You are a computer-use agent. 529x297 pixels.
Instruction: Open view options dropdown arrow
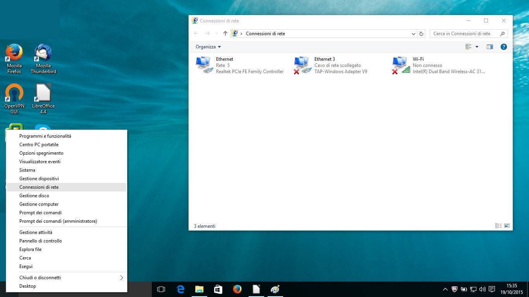click(x=477, y=47)
